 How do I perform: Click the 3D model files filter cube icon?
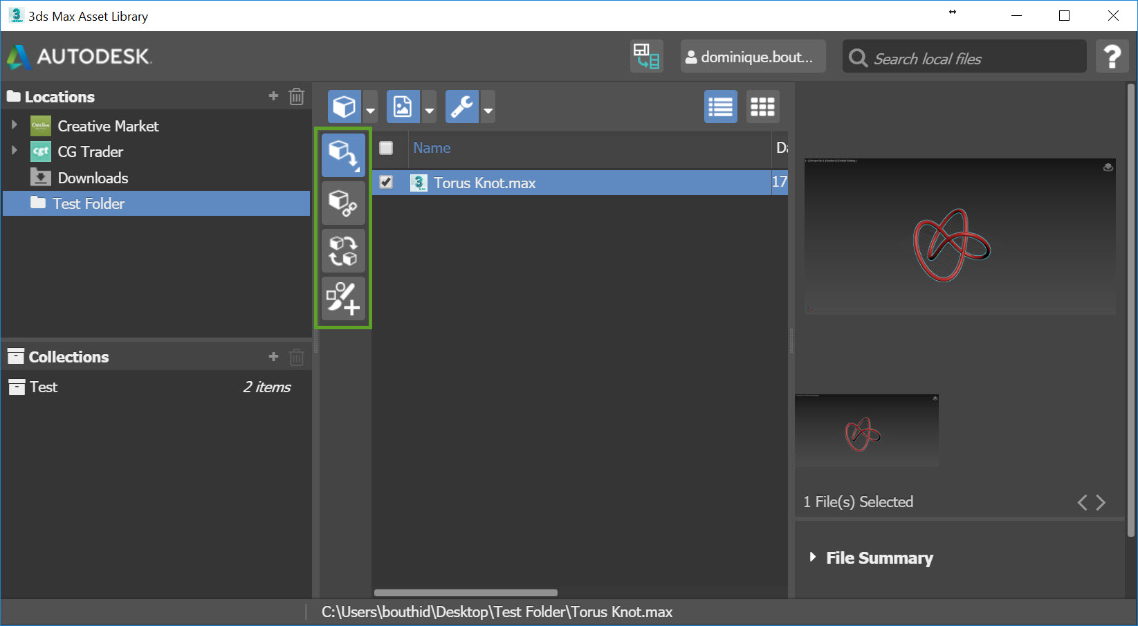[x=345, y=107]
